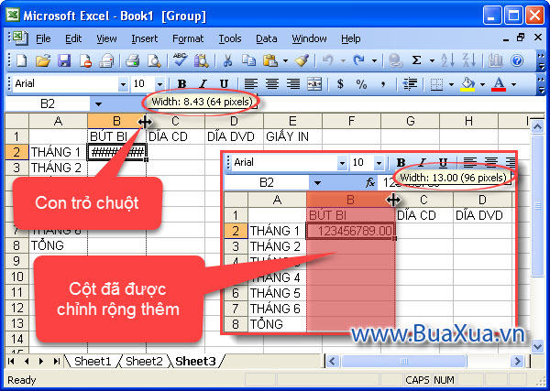This screenshot has height=391, width=550.
Task: Toggle Align Right in main Formatting toolbar
Action: click(293, 84)
